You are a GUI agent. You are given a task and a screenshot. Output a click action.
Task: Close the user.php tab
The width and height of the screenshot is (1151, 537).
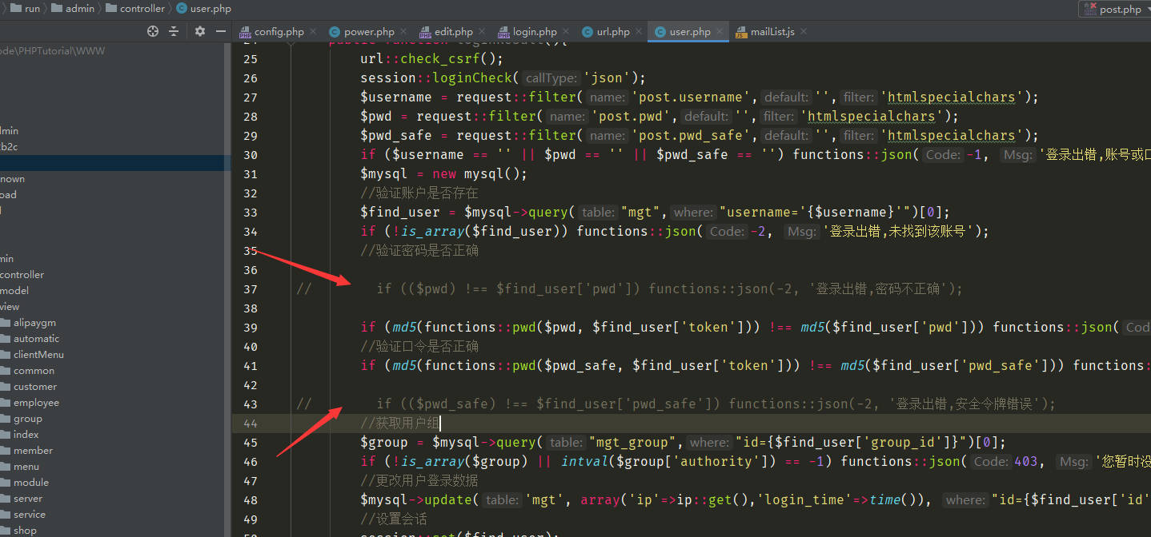point(720,32)
